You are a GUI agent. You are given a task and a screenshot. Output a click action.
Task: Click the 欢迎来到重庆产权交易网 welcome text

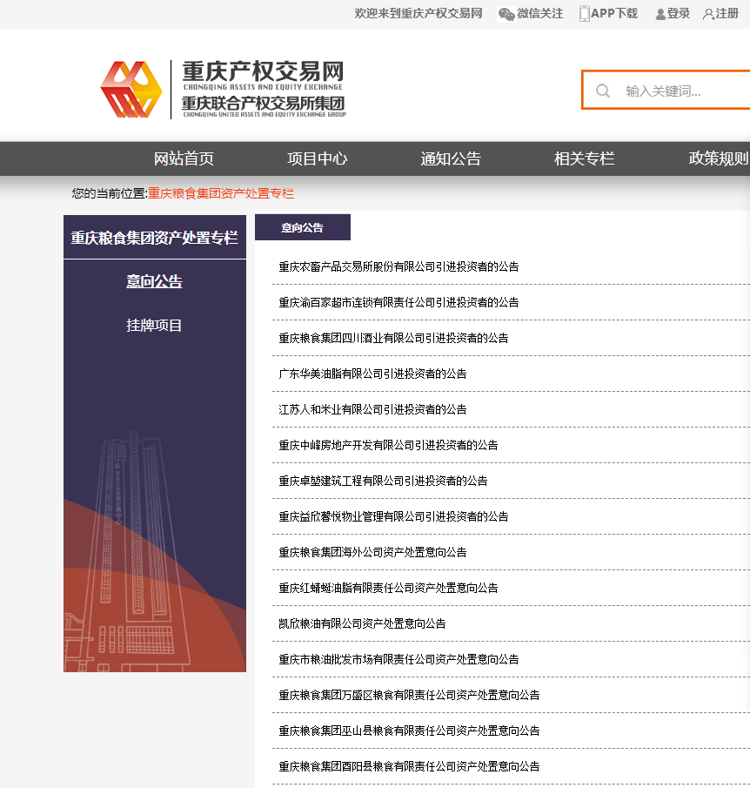(419, 14)
